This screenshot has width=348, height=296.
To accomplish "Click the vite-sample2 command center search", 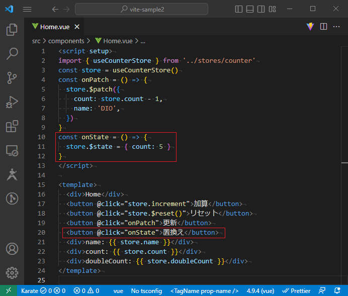I will tap(142, 9).
